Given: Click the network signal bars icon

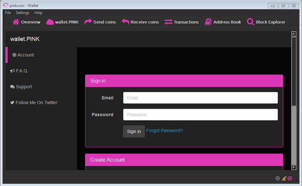Looking at the screenshot, I should tap(284, 178).
